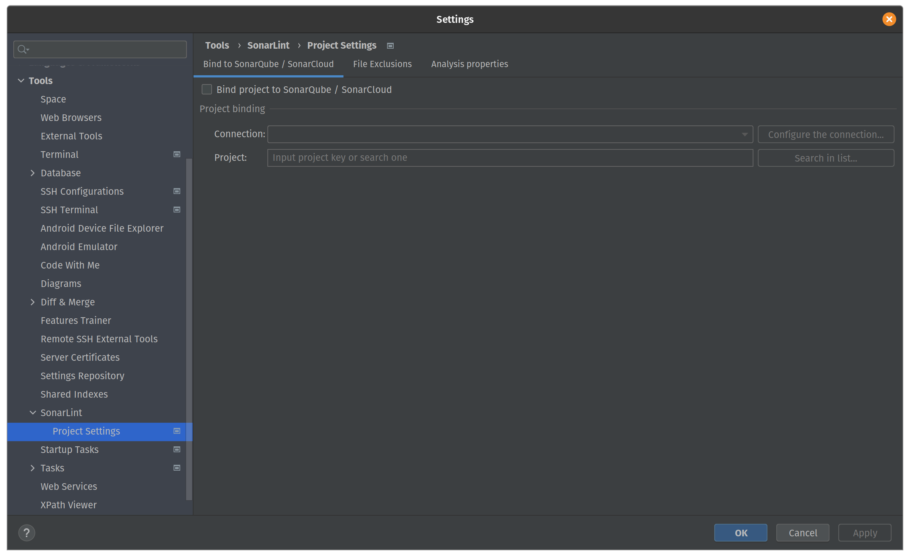This screenshot has height=557, width=910.
Task: Collapse the SonarLint tree node
Action: (32, 412)
